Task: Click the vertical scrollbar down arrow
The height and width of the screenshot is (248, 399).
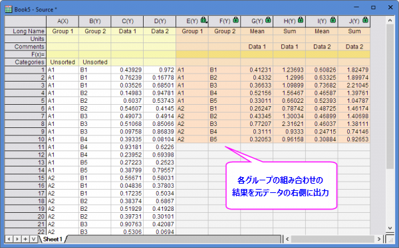Action: [x=390, y=227]
